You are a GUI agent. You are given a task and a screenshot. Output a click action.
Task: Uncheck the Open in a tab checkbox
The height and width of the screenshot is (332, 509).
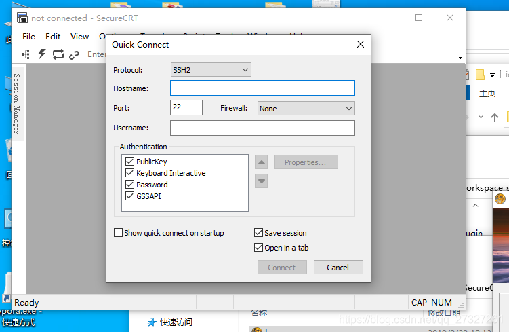click(x=258, y=247)
